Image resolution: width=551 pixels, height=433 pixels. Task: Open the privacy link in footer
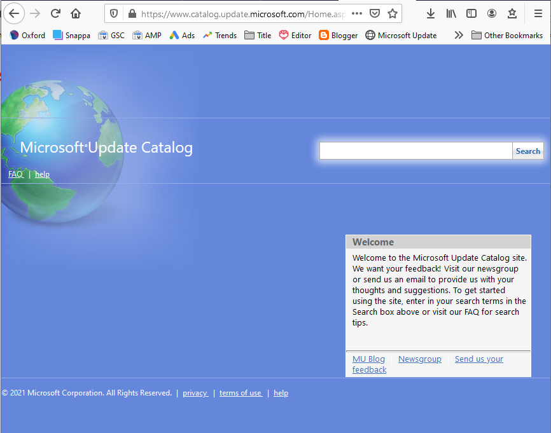(x=195, y=393)
